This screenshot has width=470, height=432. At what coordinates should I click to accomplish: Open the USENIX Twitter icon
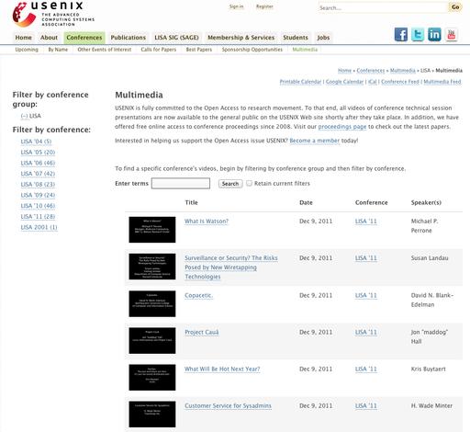click(x=418, y=34)
